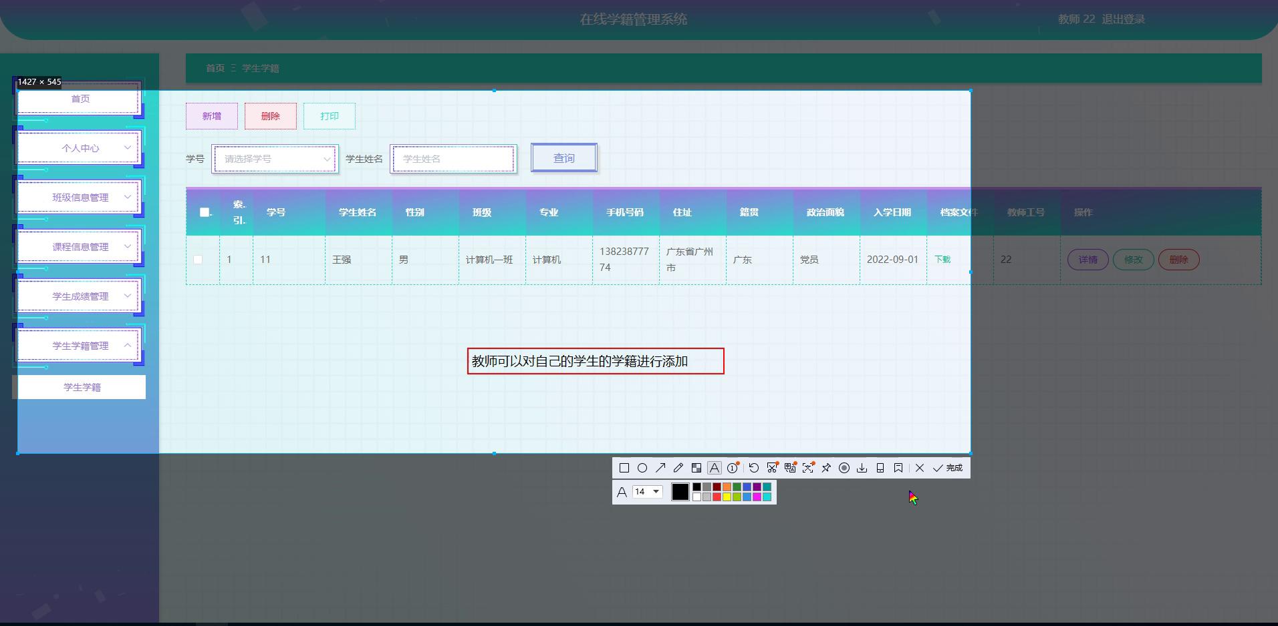
Task: Tick the checkbox for row 王强
Action: 198,260
